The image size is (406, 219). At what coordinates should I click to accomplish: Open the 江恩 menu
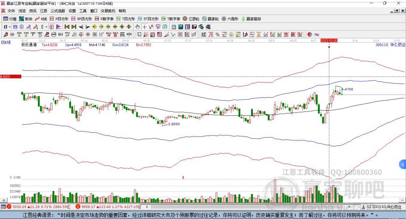(x=44, y=11)
